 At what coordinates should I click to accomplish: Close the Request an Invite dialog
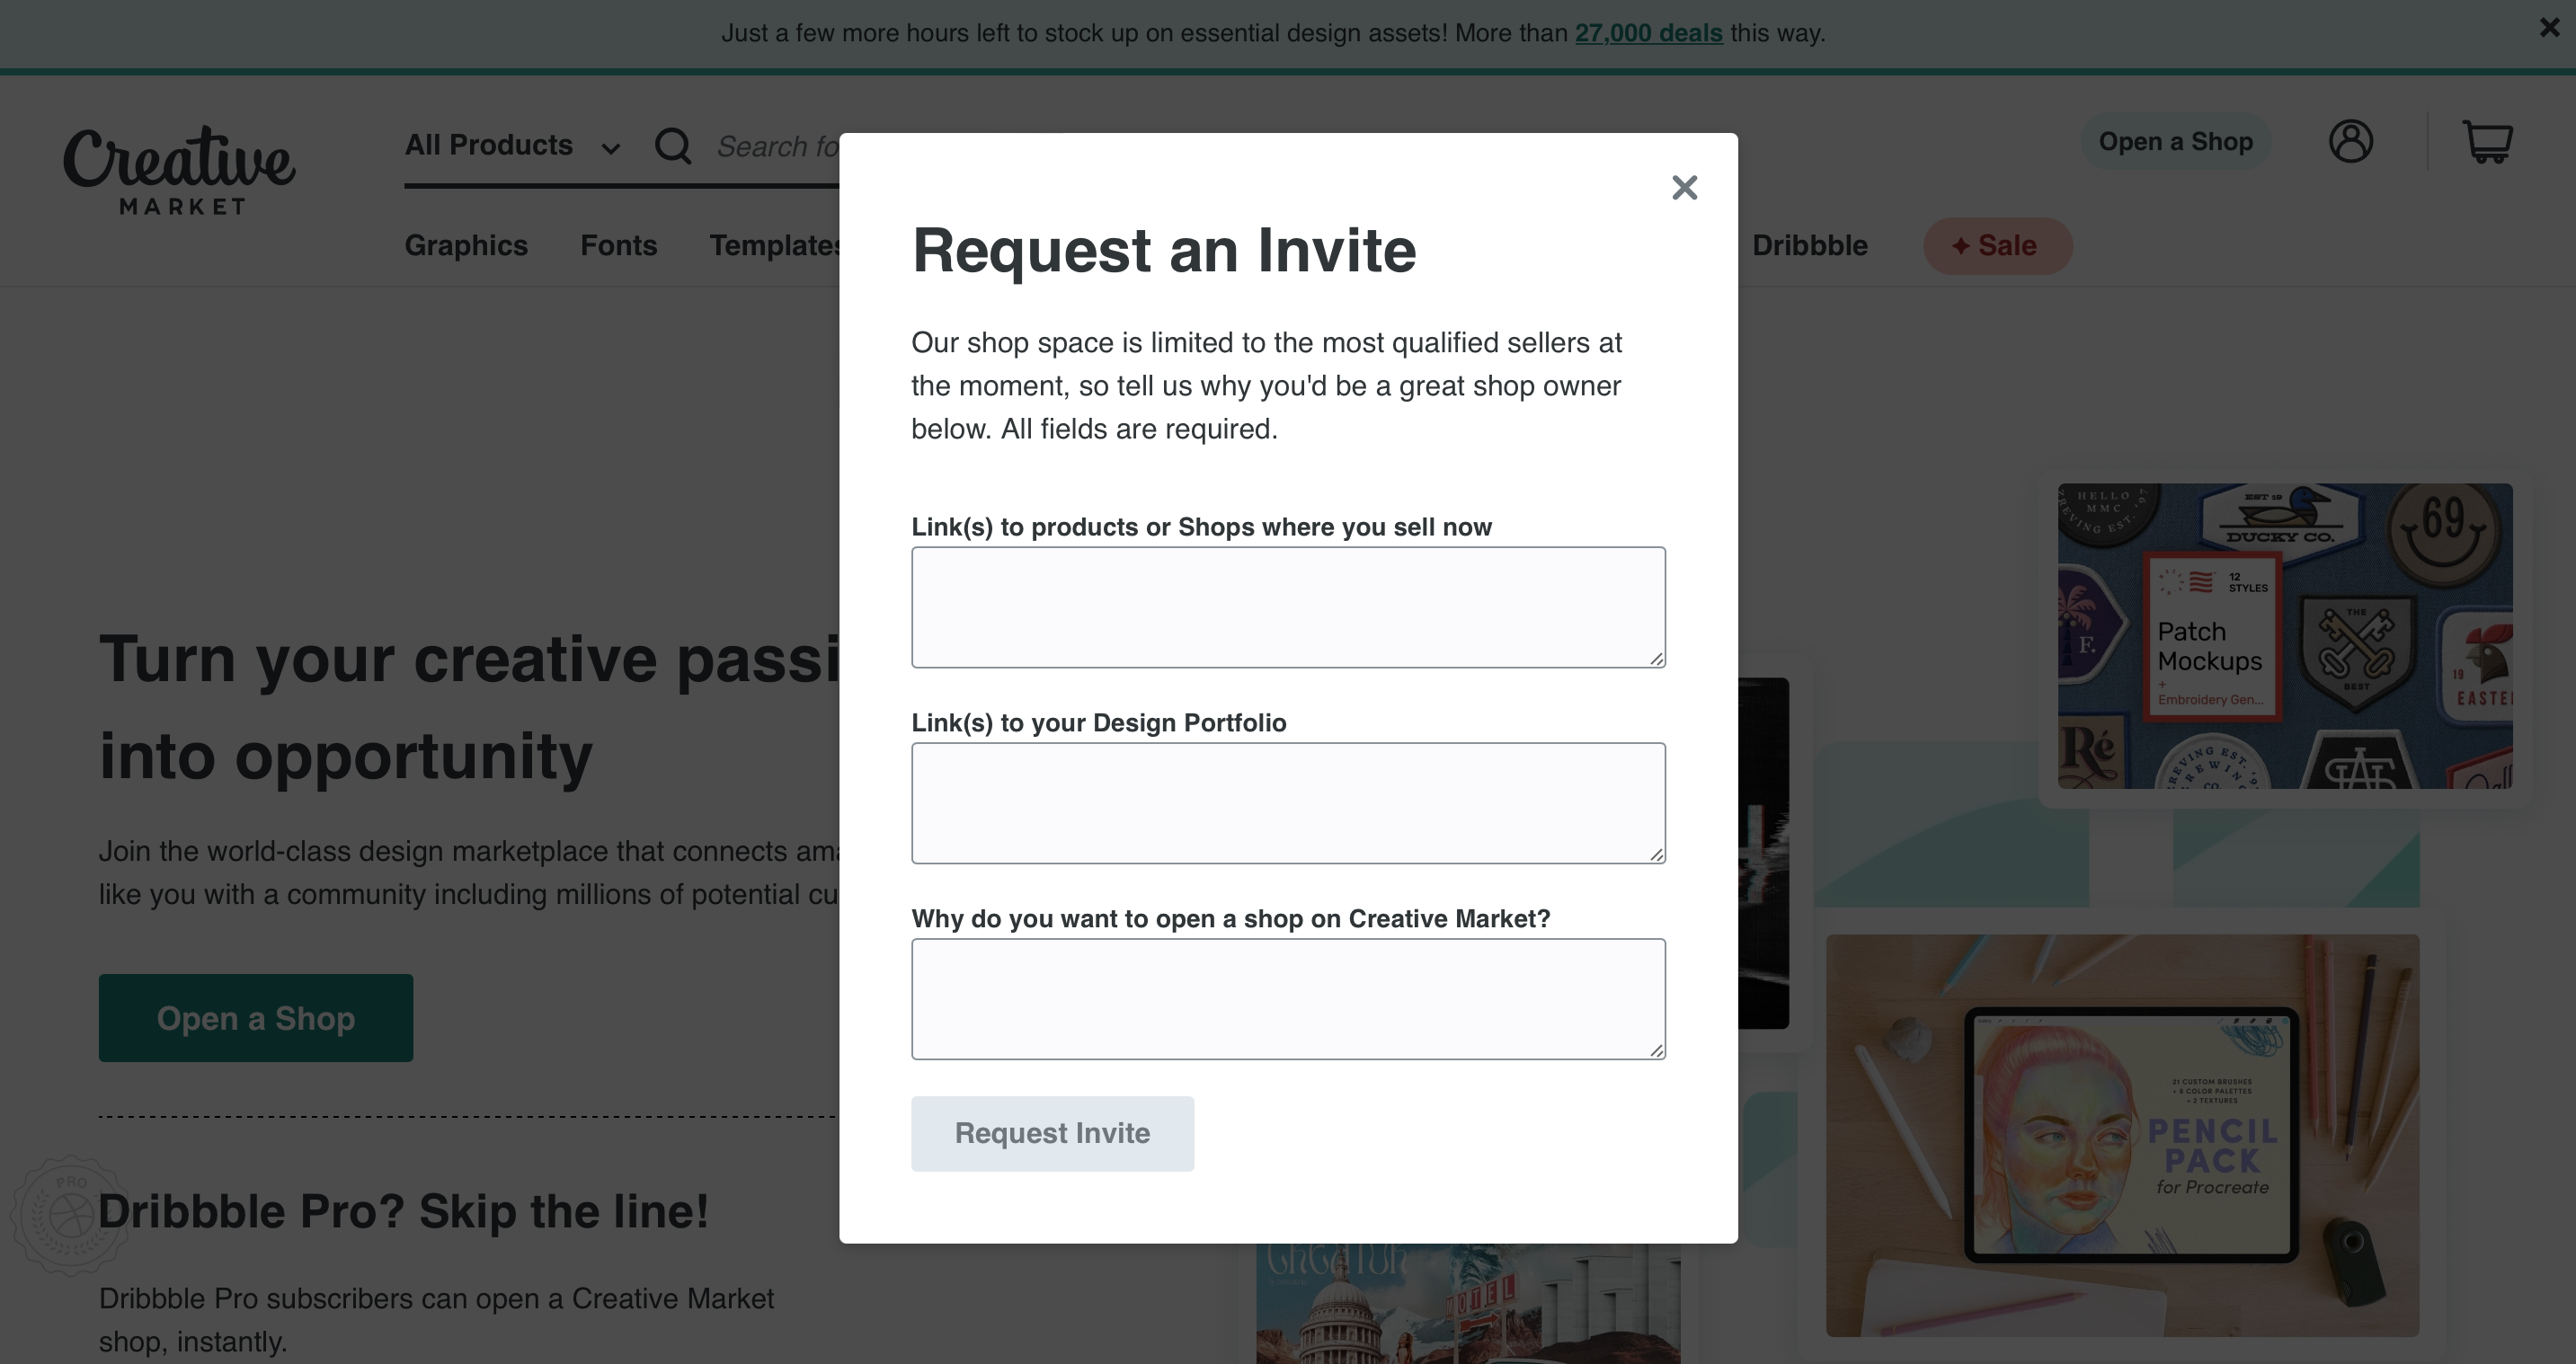pos(1684,187)
